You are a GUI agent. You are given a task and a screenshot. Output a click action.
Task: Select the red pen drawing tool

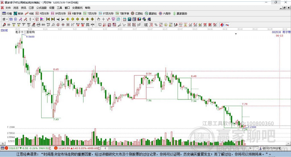coord(4,25)
